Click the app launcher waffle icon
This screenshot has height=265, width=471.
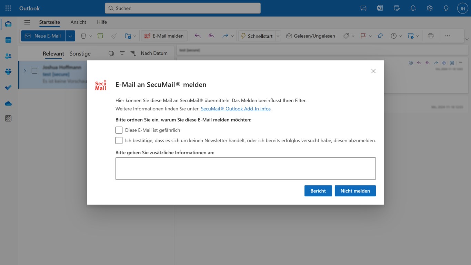tap(8, 8)
